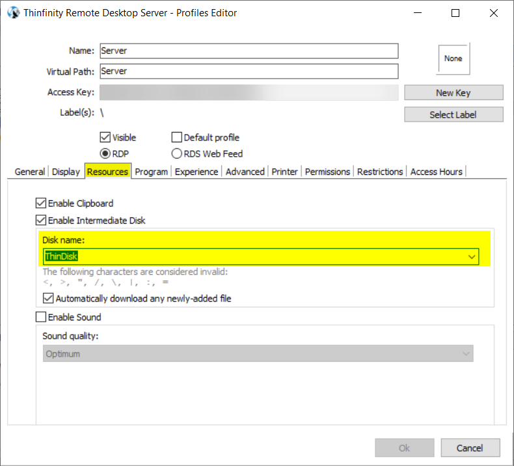This screenshot has height=466, width=514.
Task: Select the Resources tab
Action: click(x=108, y=172)
